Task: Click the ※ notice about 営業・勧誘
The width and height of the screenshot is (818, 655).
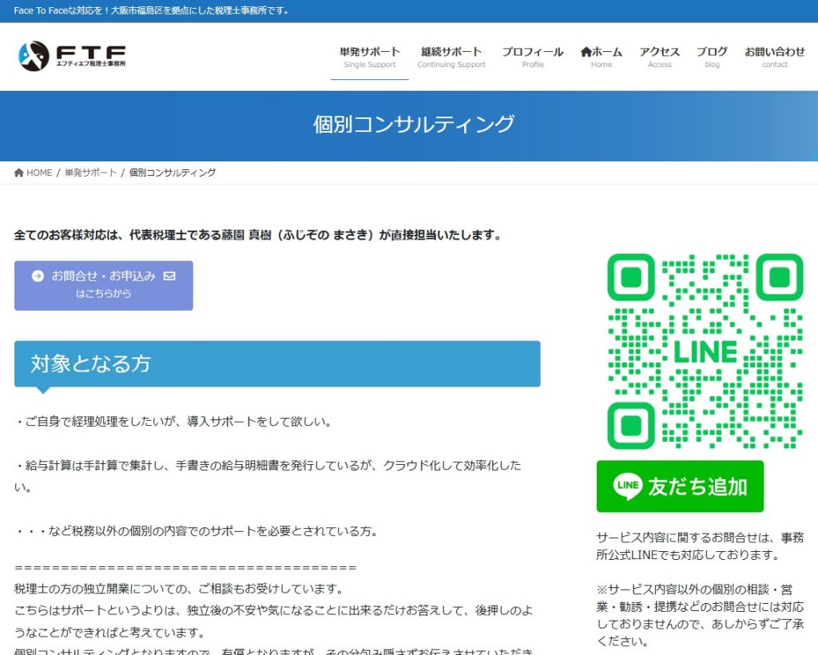Action: click(x=700, y=615)
